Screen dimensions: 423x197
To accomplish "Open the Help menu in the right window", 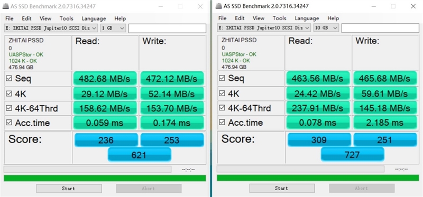I will coord(333,18).
